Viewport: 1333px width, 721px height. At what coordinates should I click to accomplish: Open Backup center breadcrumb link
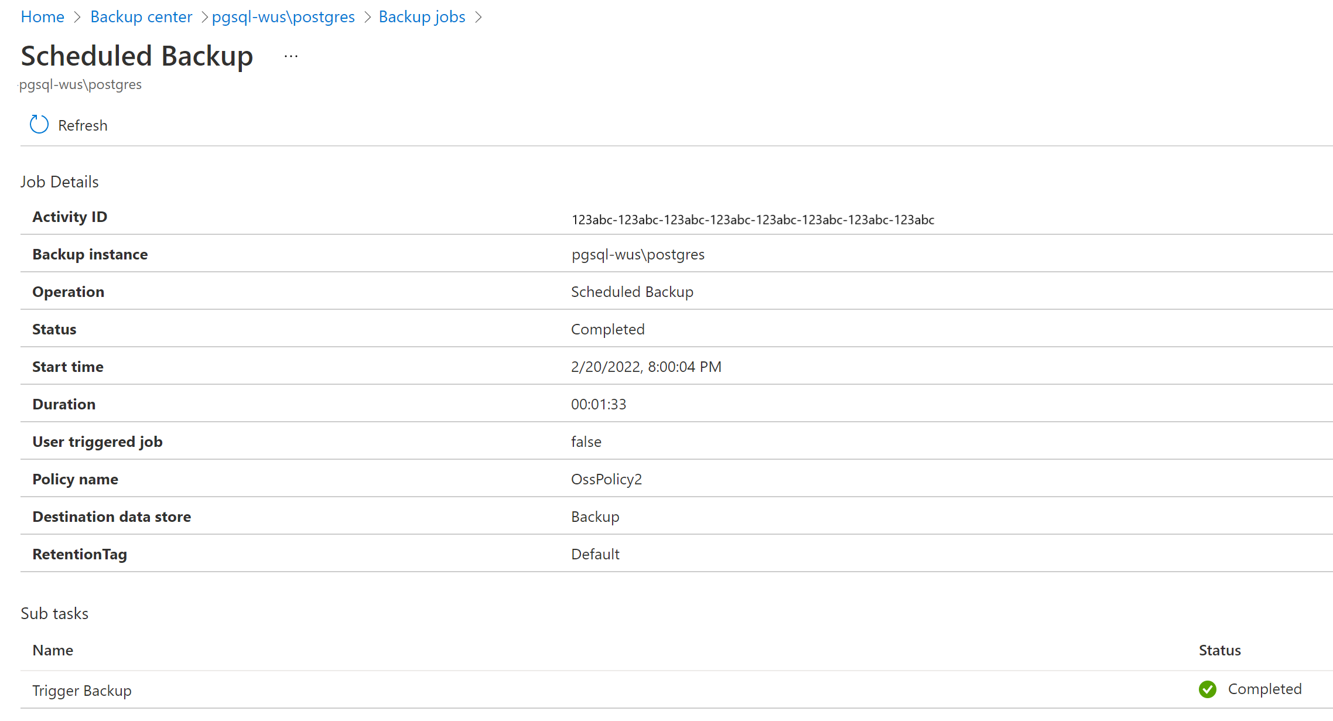tap(141, 16)
